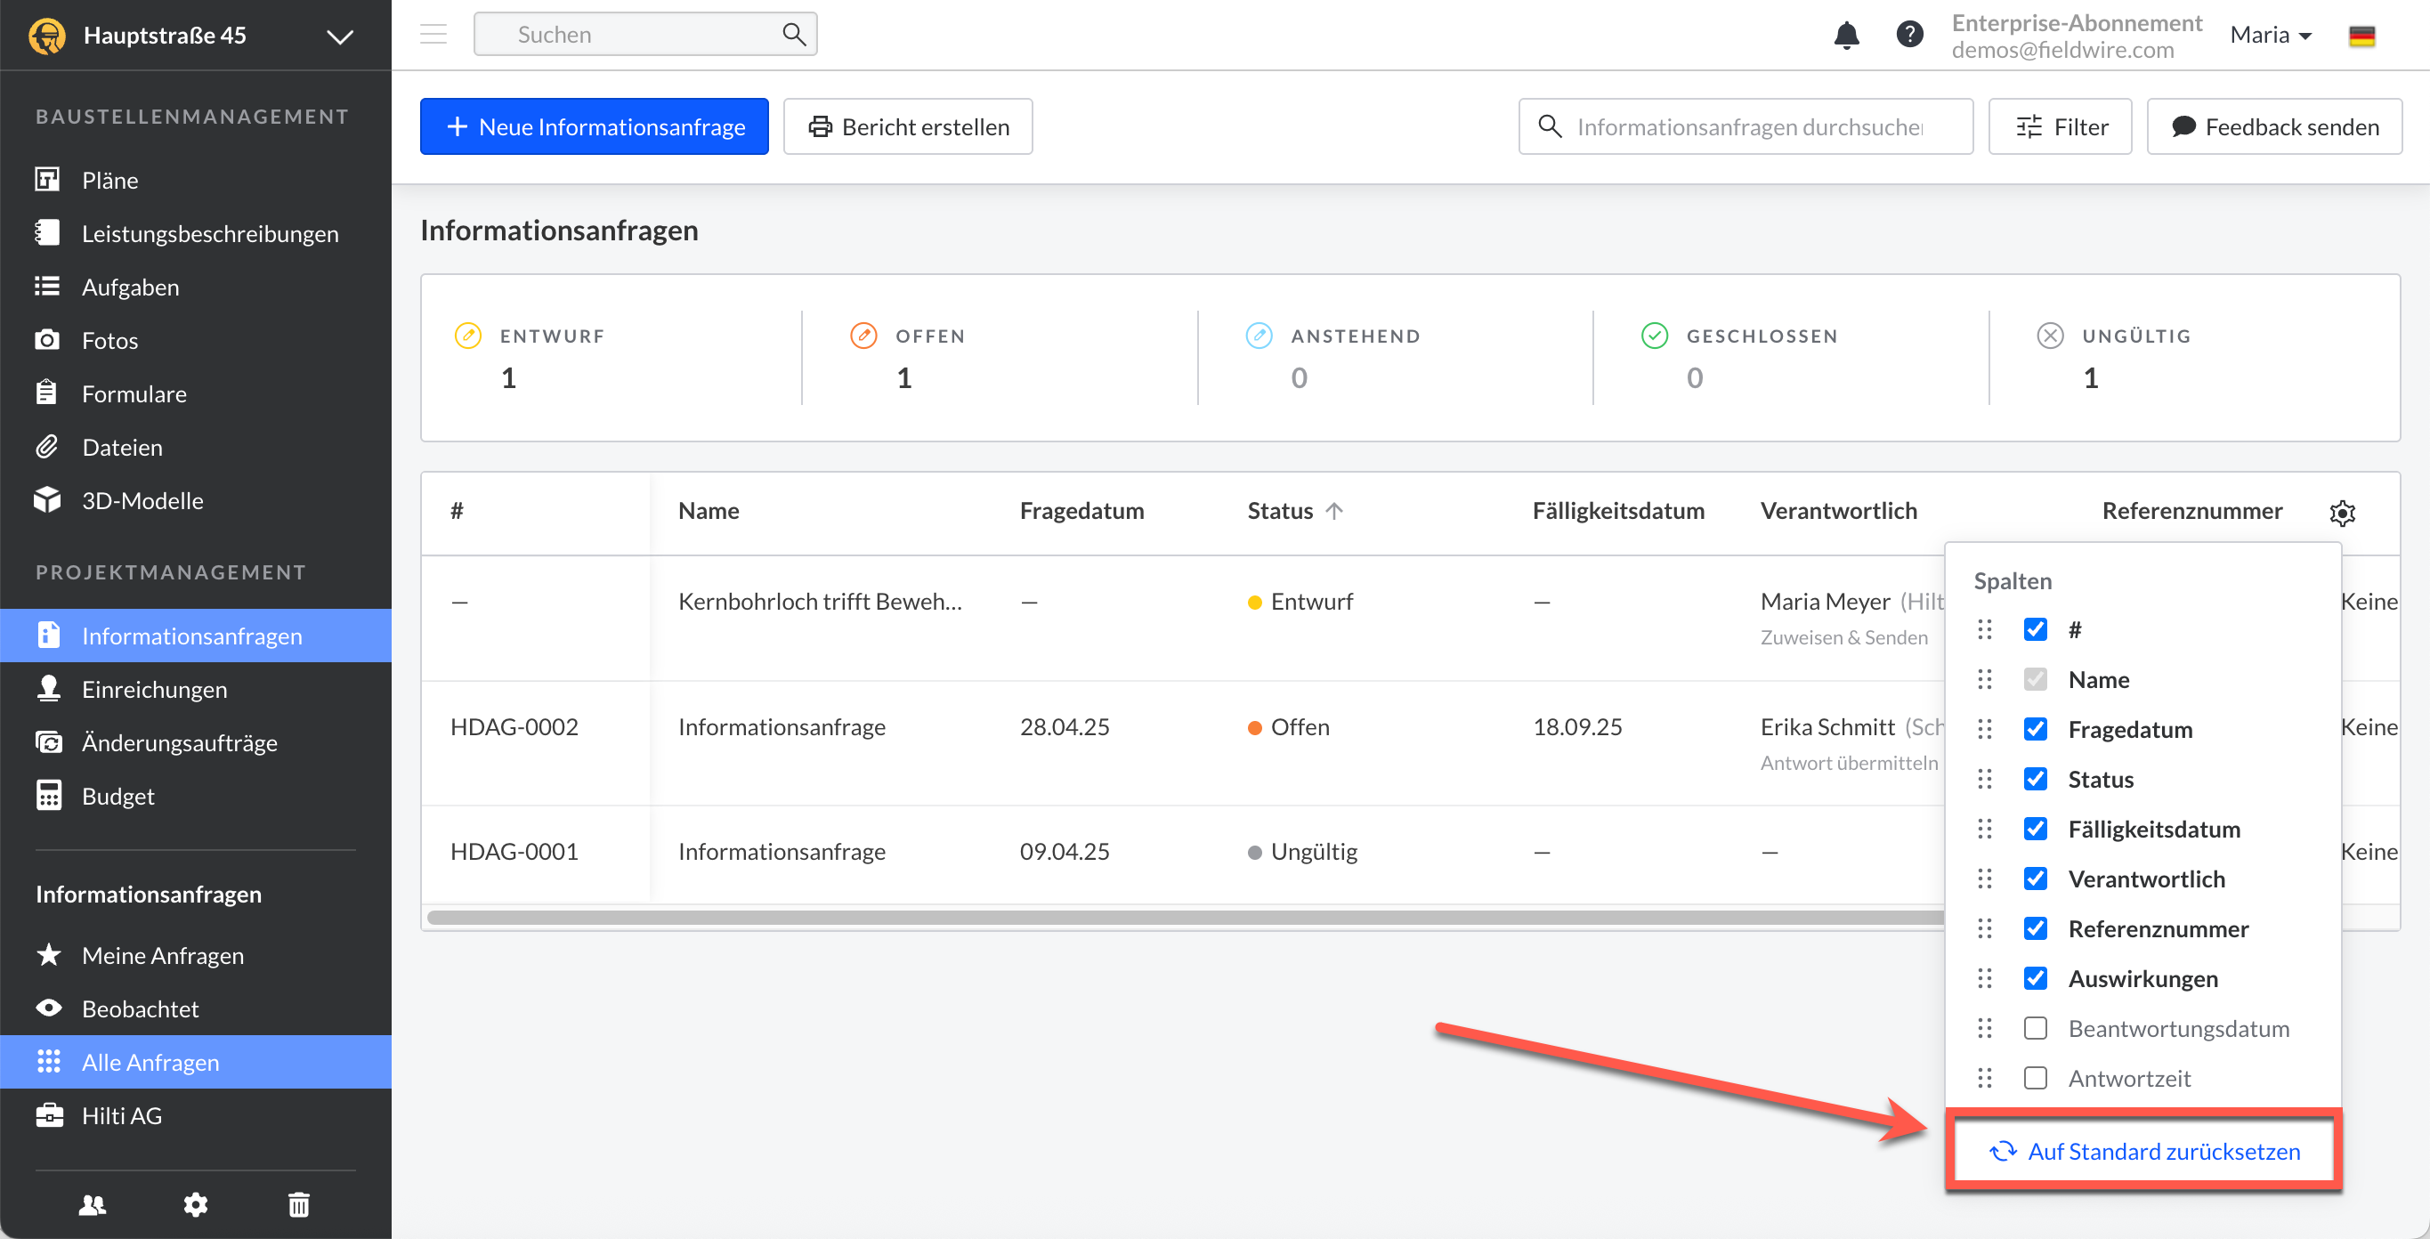Open the trash icon in sidebar footer
Screen dimensions: 2430x1239
click(x=299, y=1204)
